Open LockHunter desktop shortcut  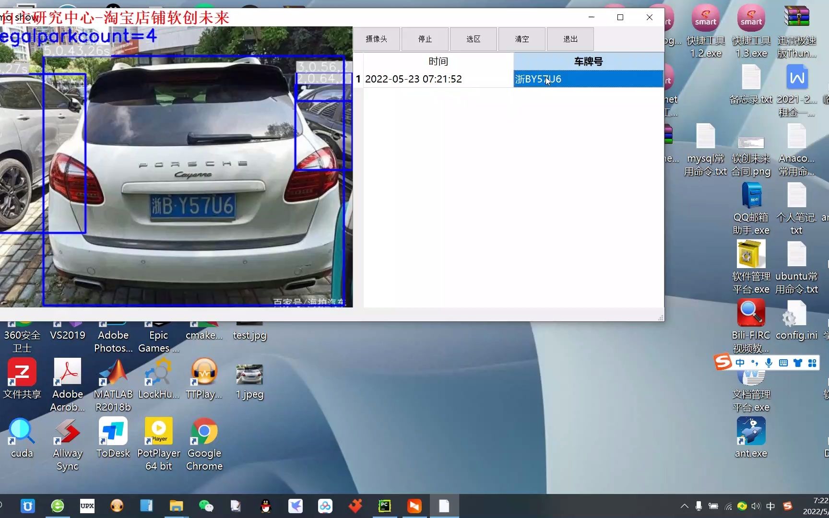coord(159,379)
